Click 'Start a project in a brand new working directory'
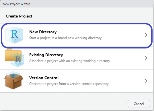 65,38
